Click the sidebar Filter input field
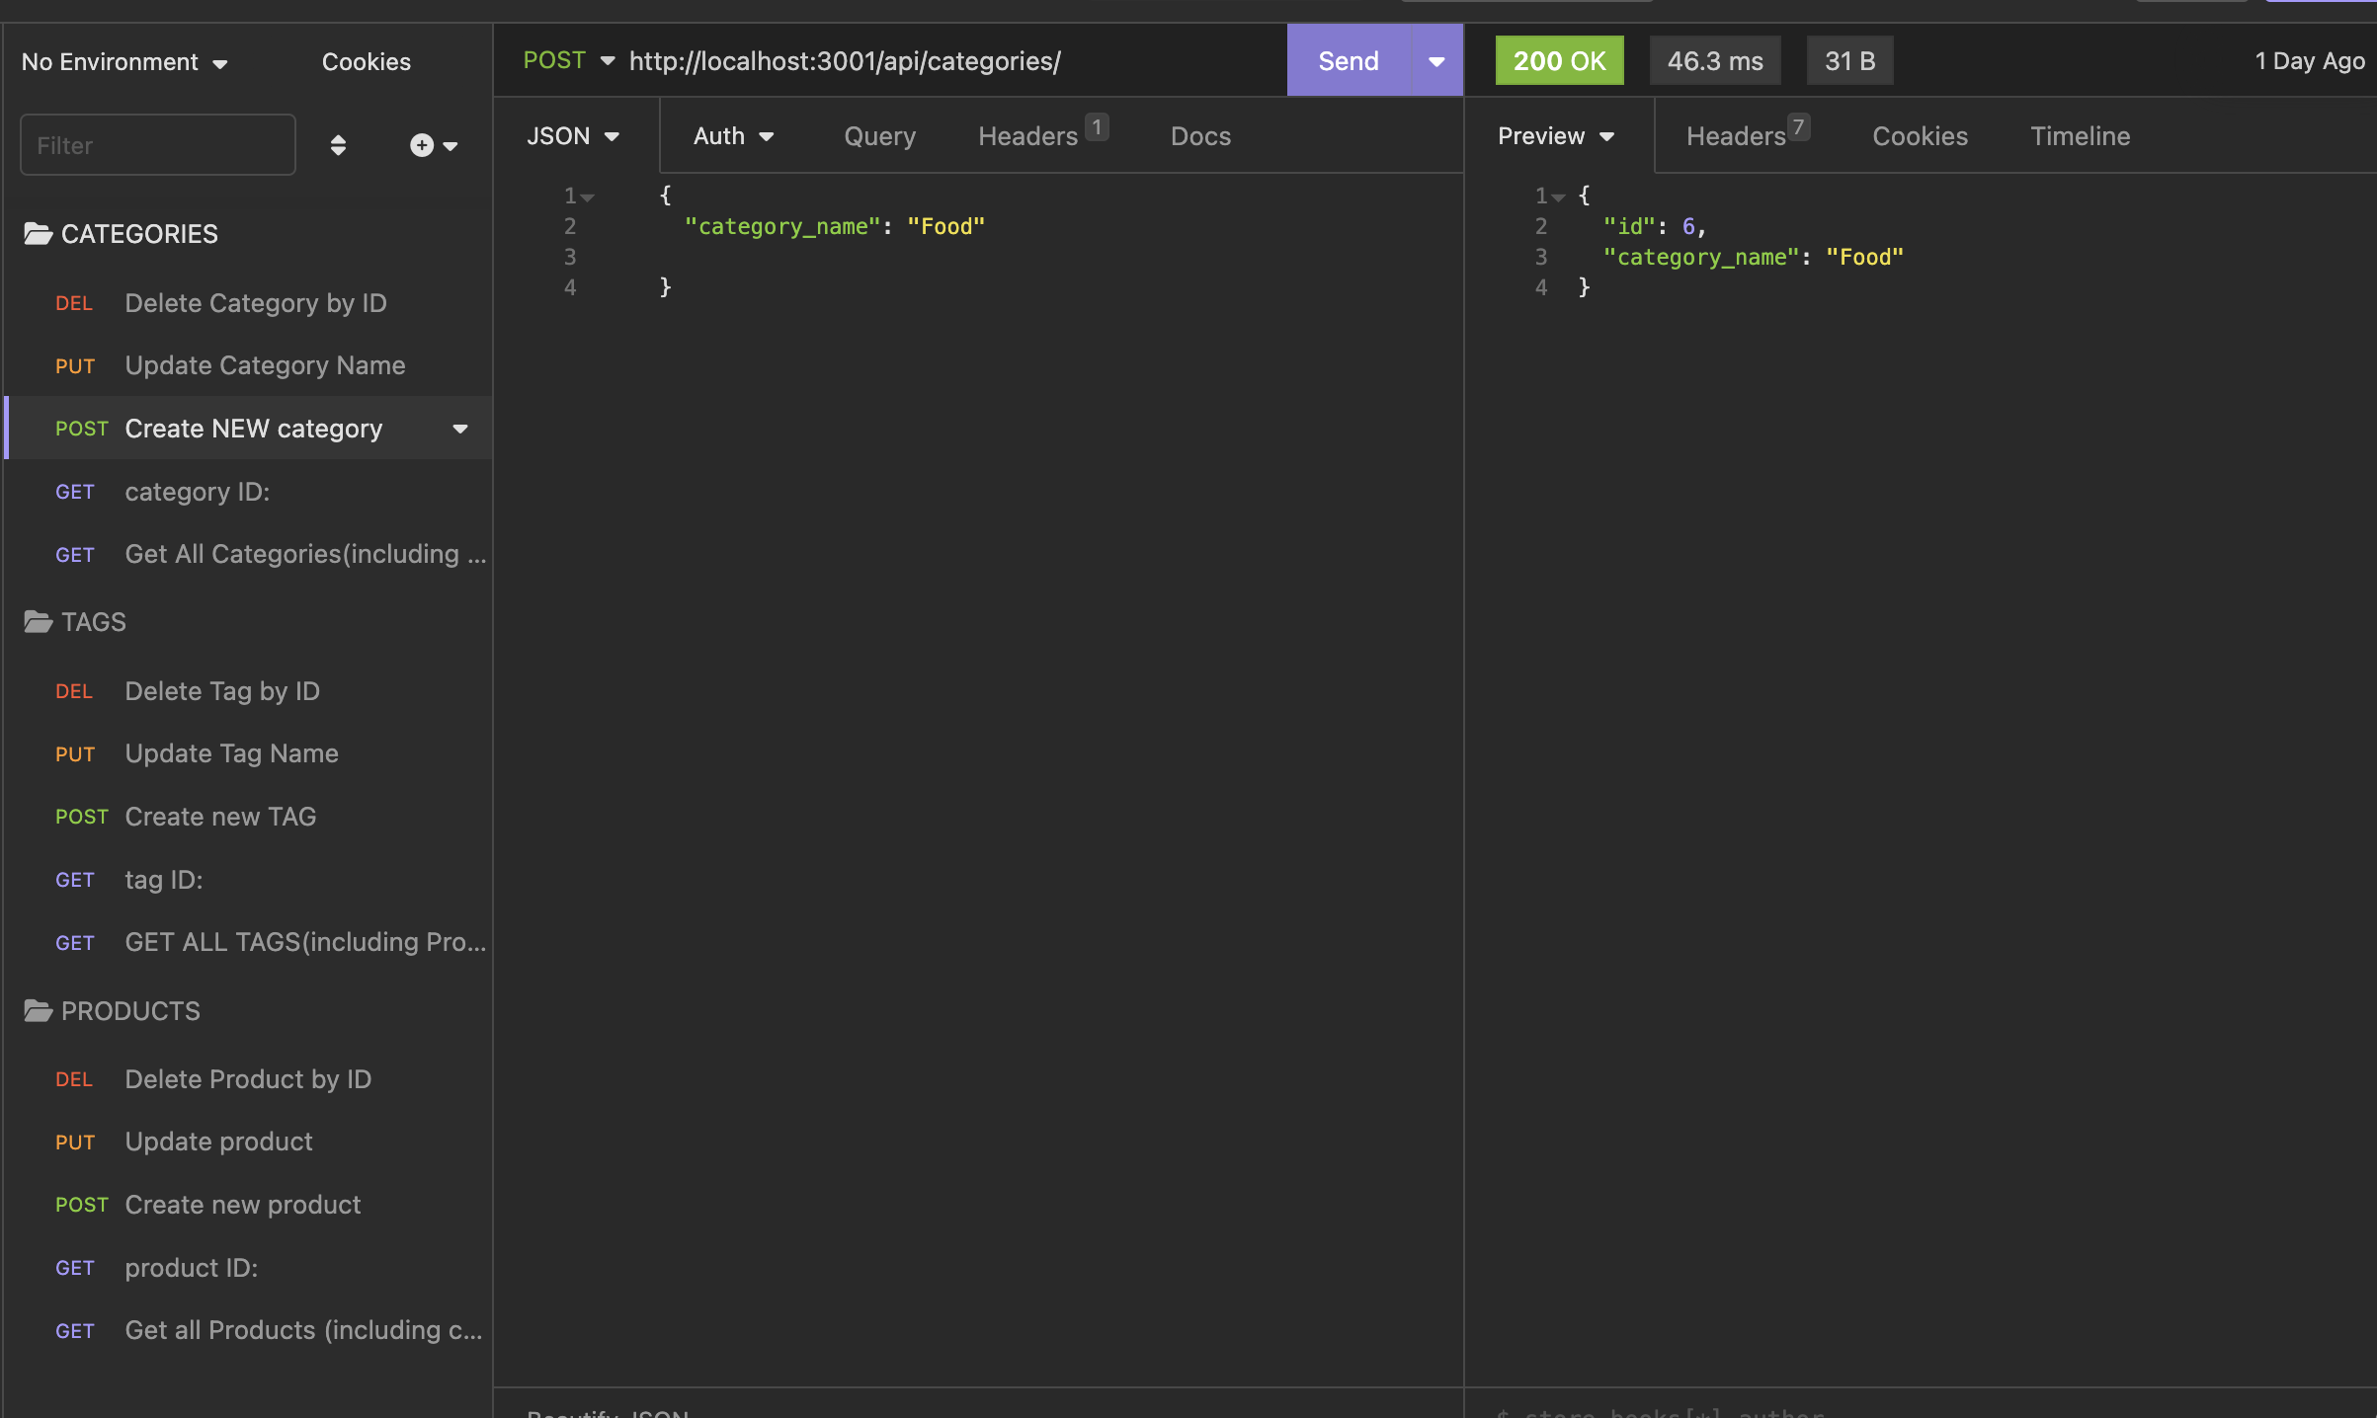 click(x=157, y=144)
